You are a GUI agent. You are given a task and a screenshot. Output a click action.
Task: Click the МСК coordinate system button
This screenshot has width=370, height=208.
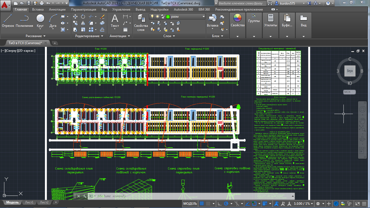click(349, 92)
